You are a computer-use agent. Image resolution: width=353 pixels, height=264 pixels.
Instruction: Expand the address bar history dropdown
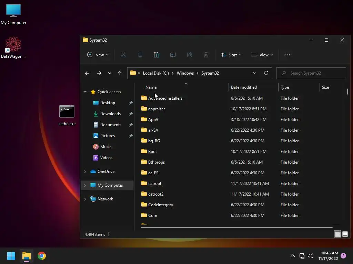pos(255,73)
